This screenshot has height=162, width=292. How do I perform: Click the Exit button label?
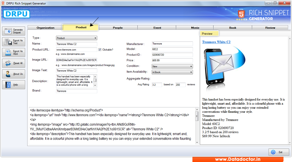(280, 152)
